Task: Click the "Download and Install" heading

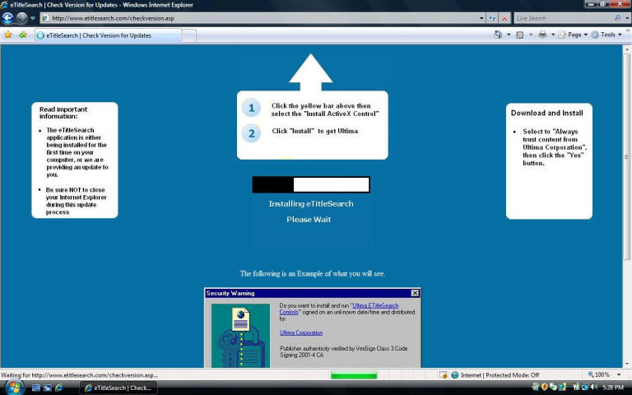Action: tap(546, 114)
